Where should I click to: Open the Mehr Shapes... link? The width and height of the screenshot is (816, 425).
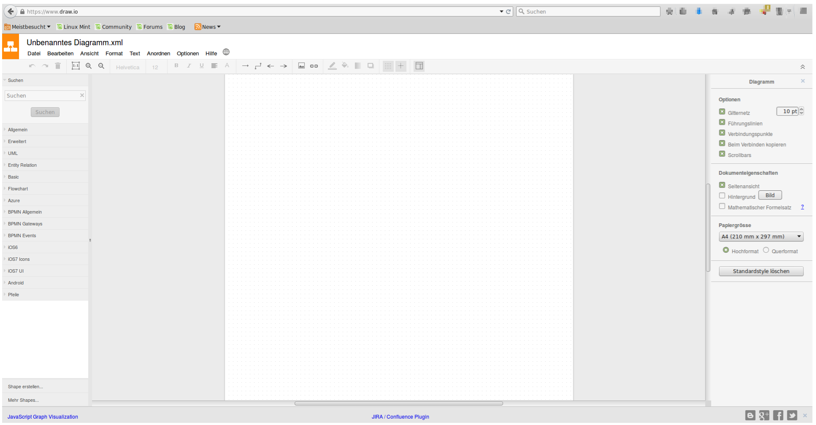[x=23, y=400]
